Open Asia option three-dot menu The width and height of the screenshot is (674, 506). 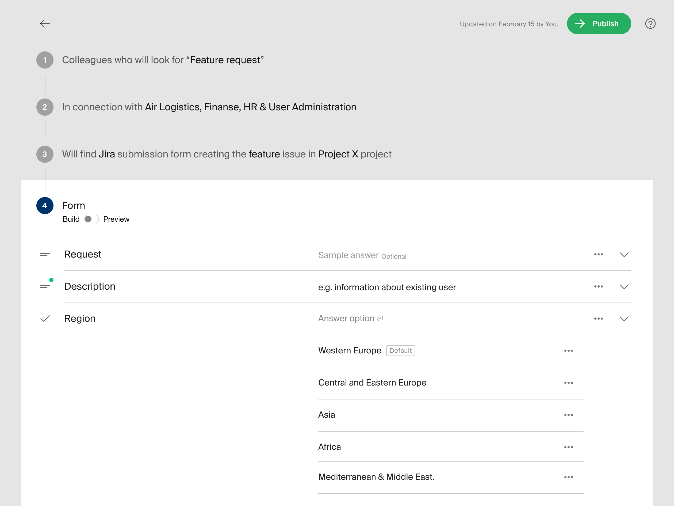(x=568, y=415)
